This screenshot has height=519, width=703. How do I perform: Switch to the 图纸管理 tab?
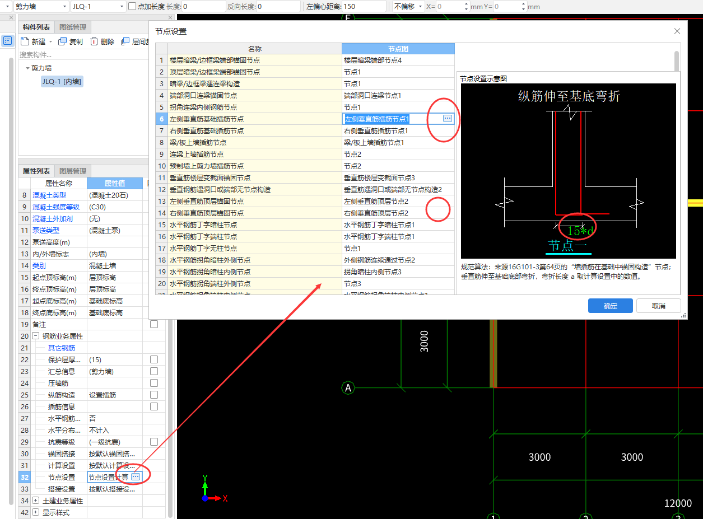72,27
